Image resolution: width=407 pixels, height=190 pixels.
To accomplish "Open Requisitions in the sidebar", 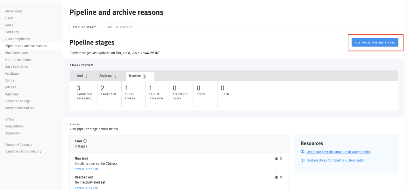I will click(14, 126).
